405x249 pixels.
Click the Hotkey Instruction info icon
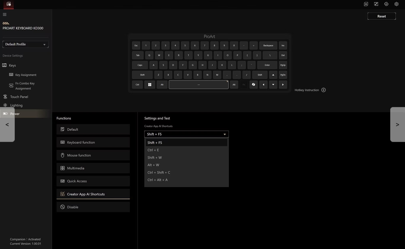click(x=323, y=90)
